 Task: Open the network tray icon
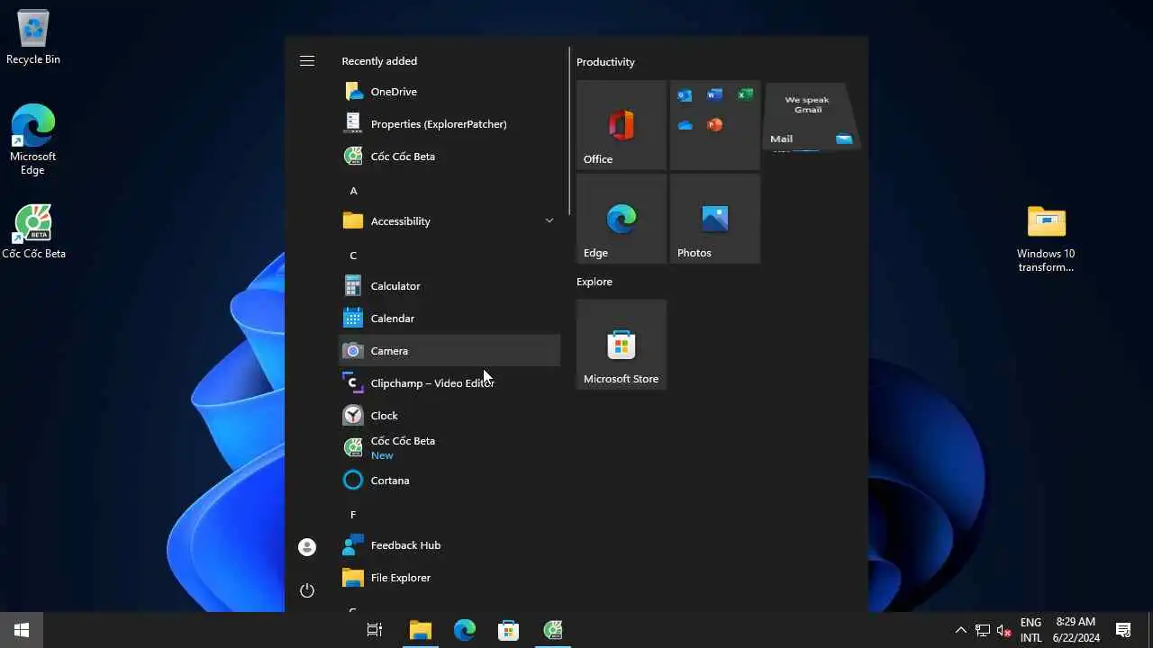click(x=983, y=630)
